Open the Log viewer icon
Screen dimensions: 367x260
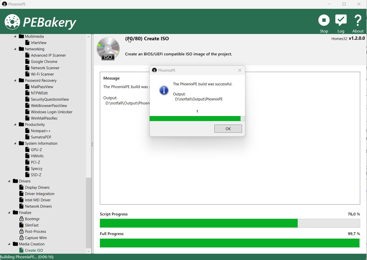pyautogui.click(x=341, y=20)
